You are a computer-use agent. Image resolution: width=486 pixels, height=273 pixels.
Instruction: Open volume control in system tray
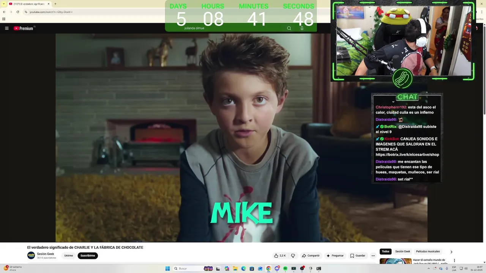click(466, 268)
